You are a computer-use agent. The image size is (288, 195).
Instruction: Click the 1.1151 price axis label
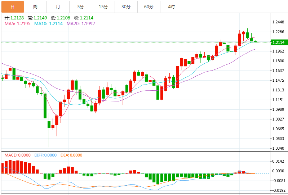coord(279,100)
